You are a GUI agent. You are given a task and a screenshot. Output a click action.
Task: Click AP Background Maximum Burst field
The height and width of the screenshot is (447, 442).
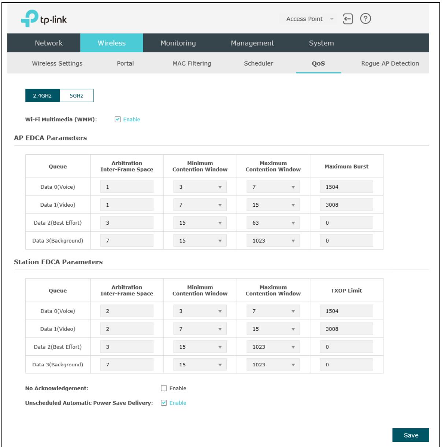[346, 241]
